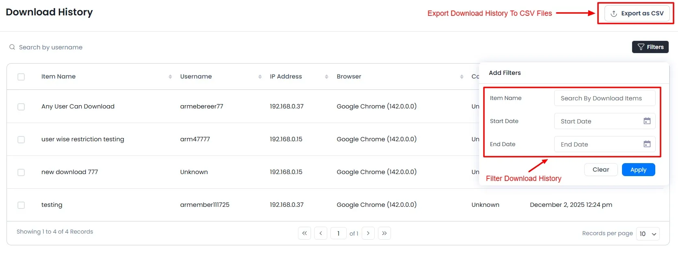This screenshot has width=678, height=253.
Task: Sort table by Username column arrows
Action: coord(260,77)
